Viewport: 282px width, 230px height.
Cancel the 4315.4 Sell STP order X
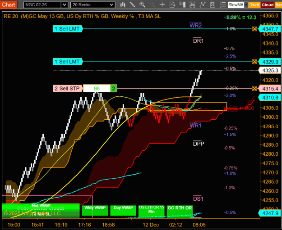254,89
